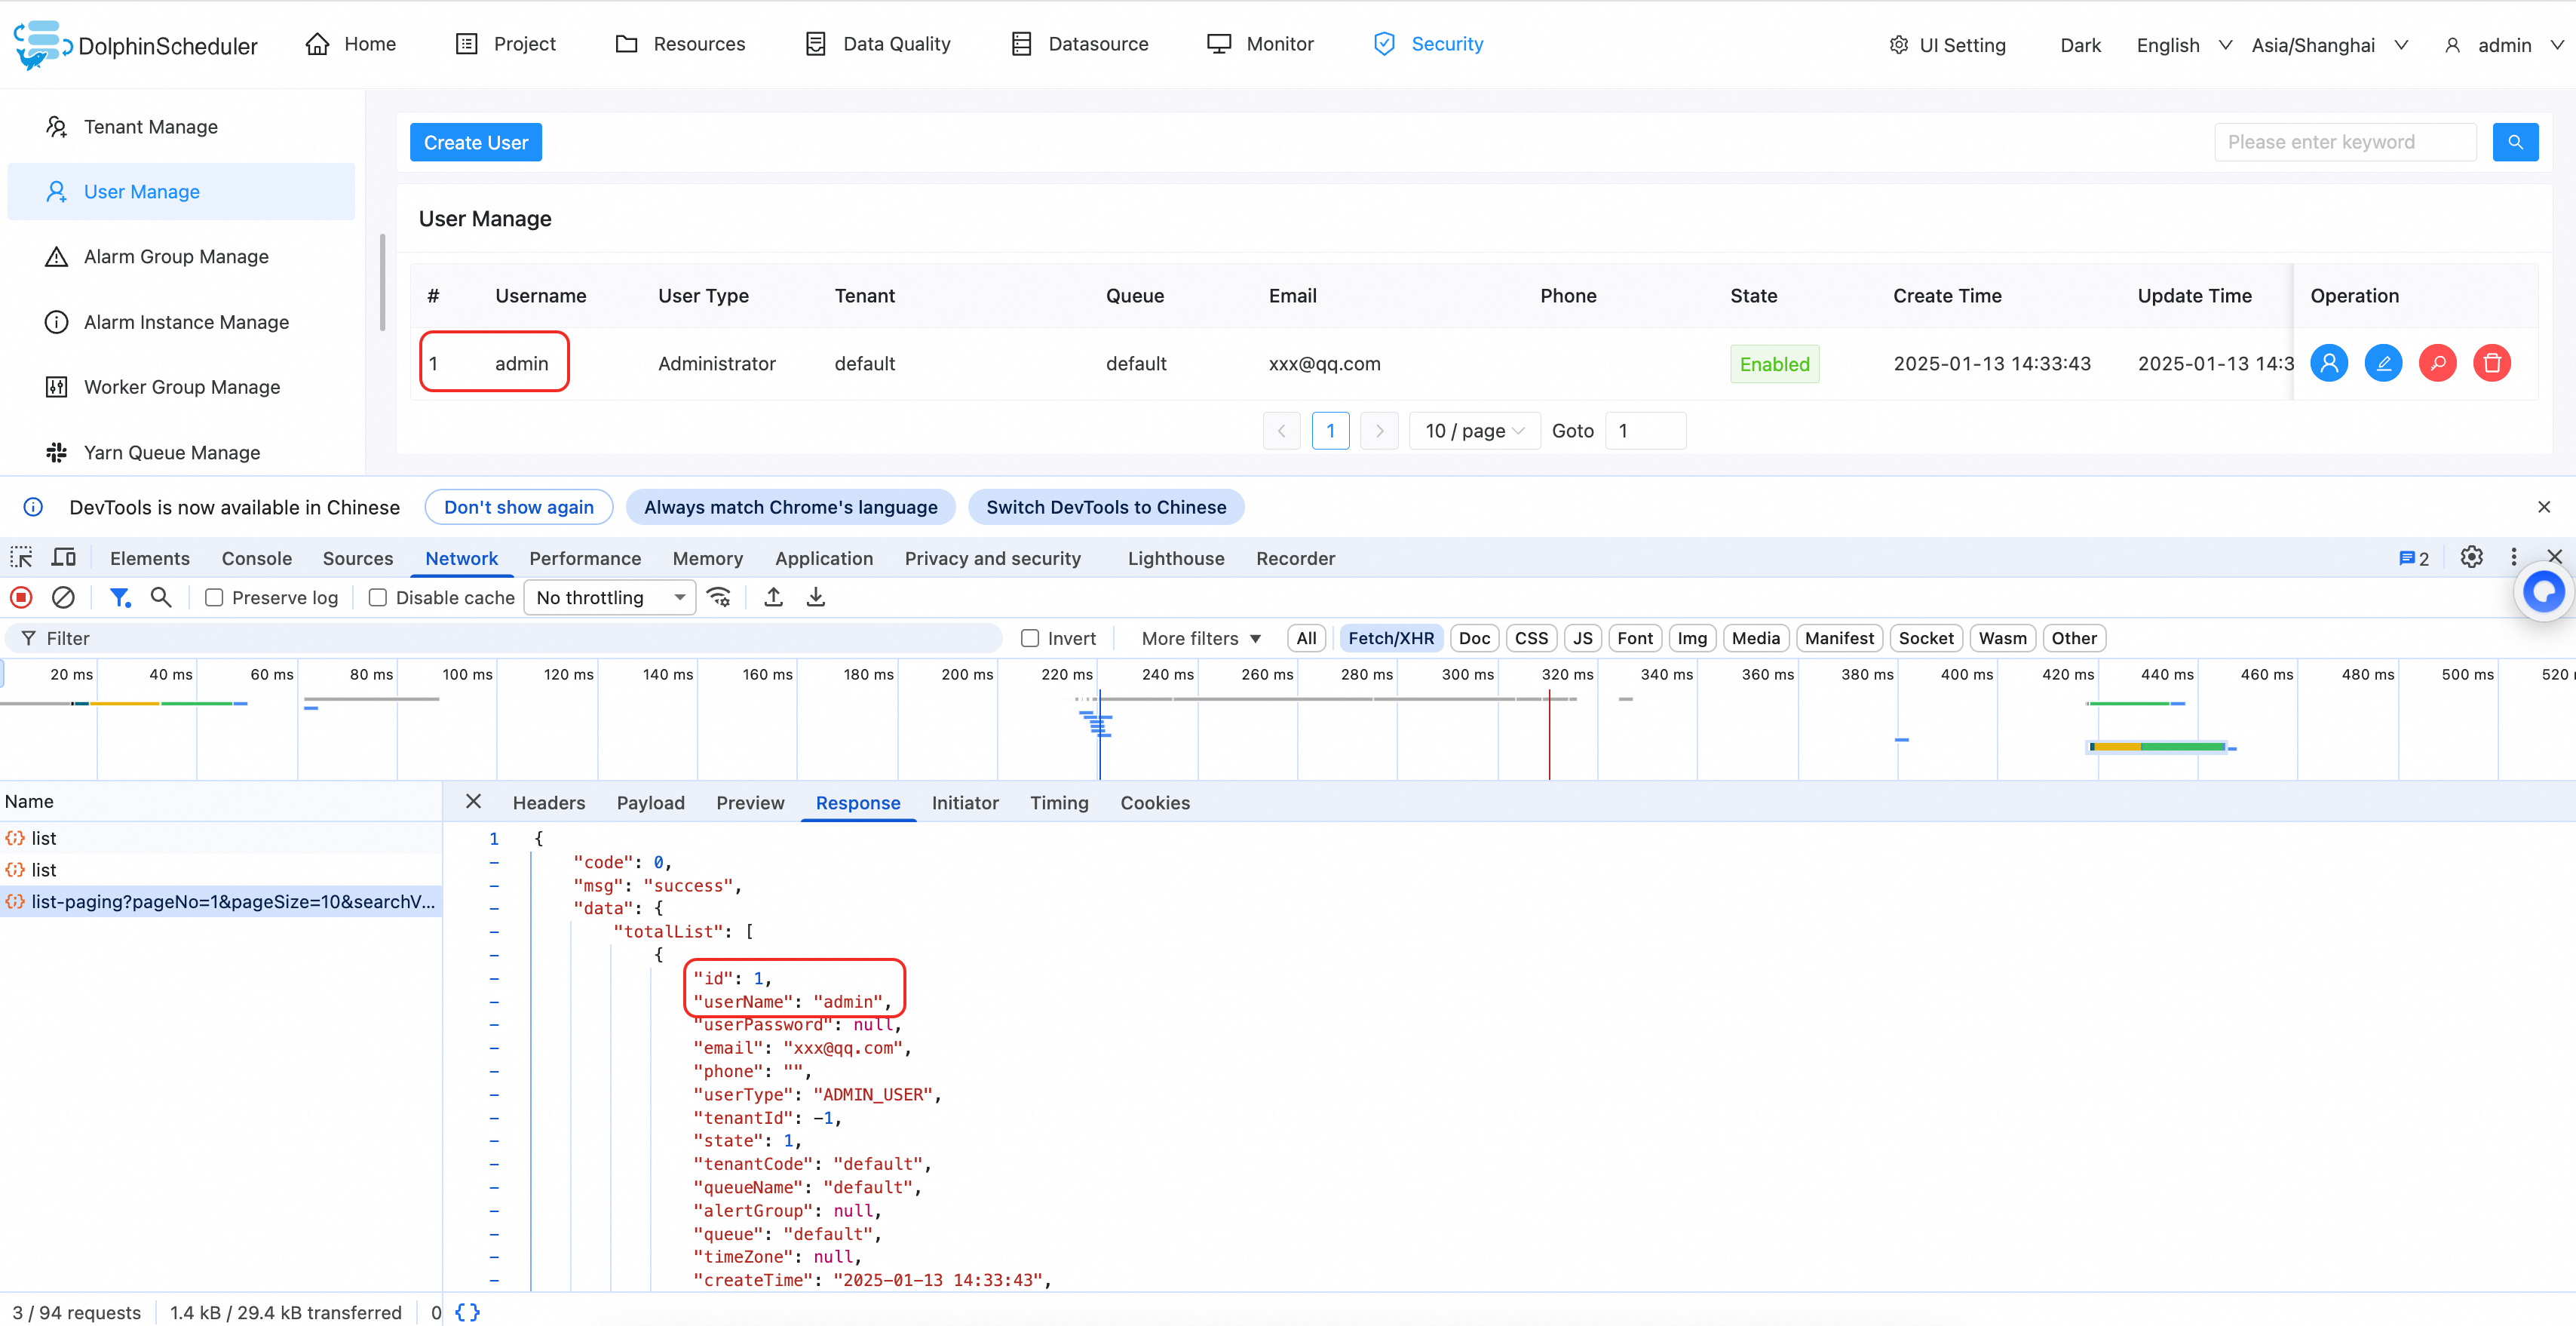The height and width of the screenshot is (1326, 2576).
Task: Open the DevTools three-dot customize menu
Action: [2514, 557]
